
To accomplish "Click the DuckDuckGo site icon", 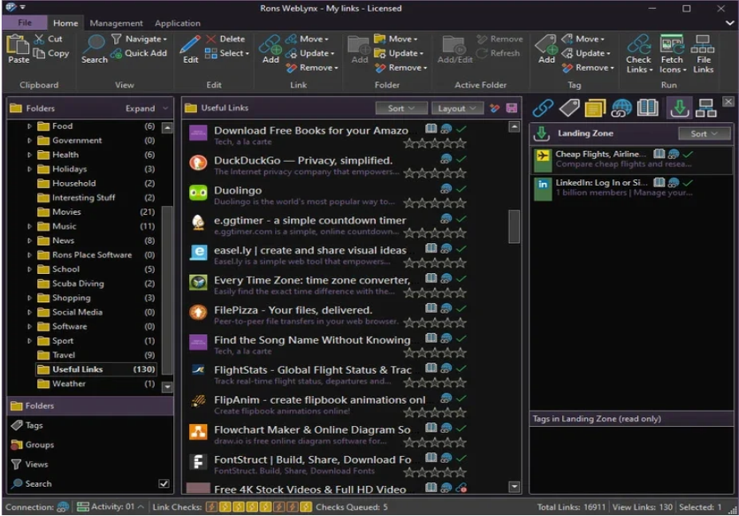I will pyautogui.click(x=198, y=163).
